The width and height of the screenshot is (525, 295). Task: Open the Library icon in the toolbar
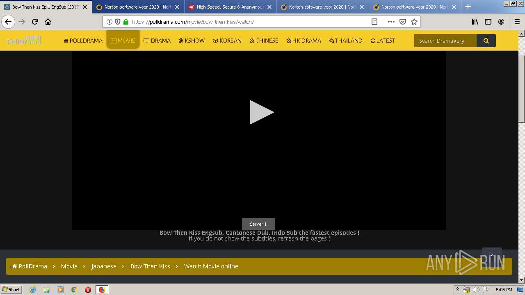[x=475, y=22]
